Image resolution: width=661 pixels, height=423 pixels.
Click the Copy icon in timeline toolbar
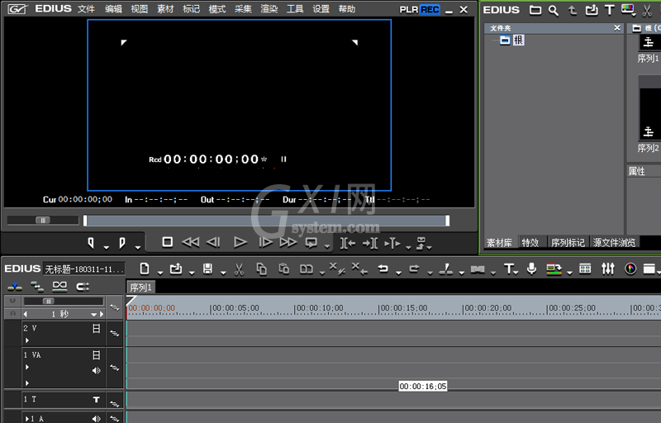tap(261, 269)
